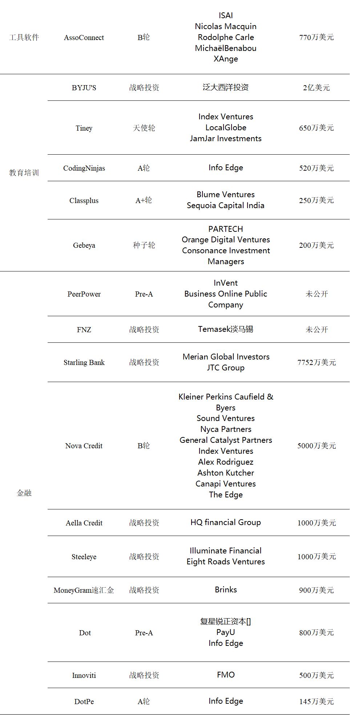Select the PeerPower company cell
350x715 pixels.
point(84,294)
